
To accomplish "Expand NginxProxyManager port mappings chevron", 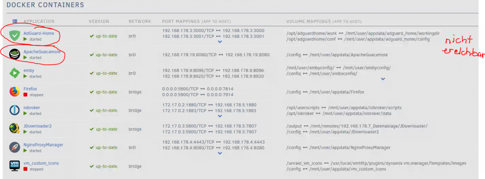I will (x=220, y=153).
